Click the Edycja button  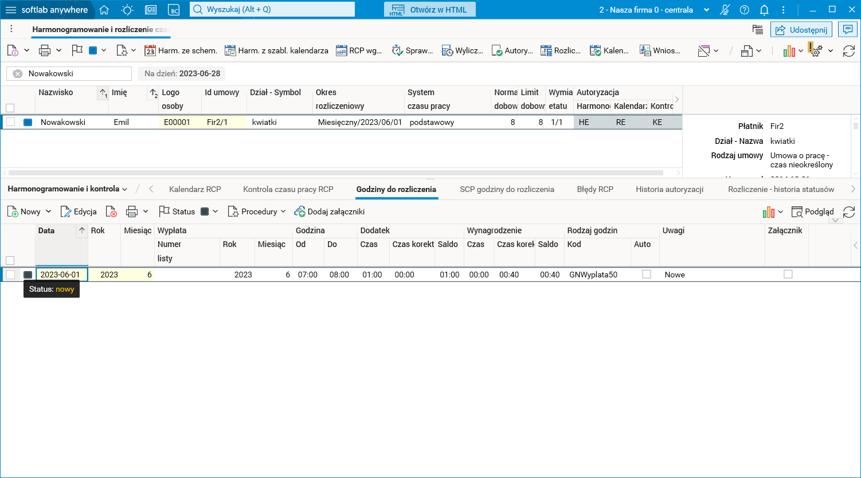[79, 211]
